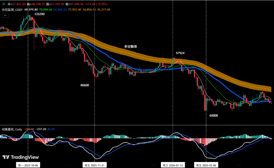Viewport: 274px width, 168px height.
Task: Click the 2025-11-21 date label
Action: click(95, 165)
